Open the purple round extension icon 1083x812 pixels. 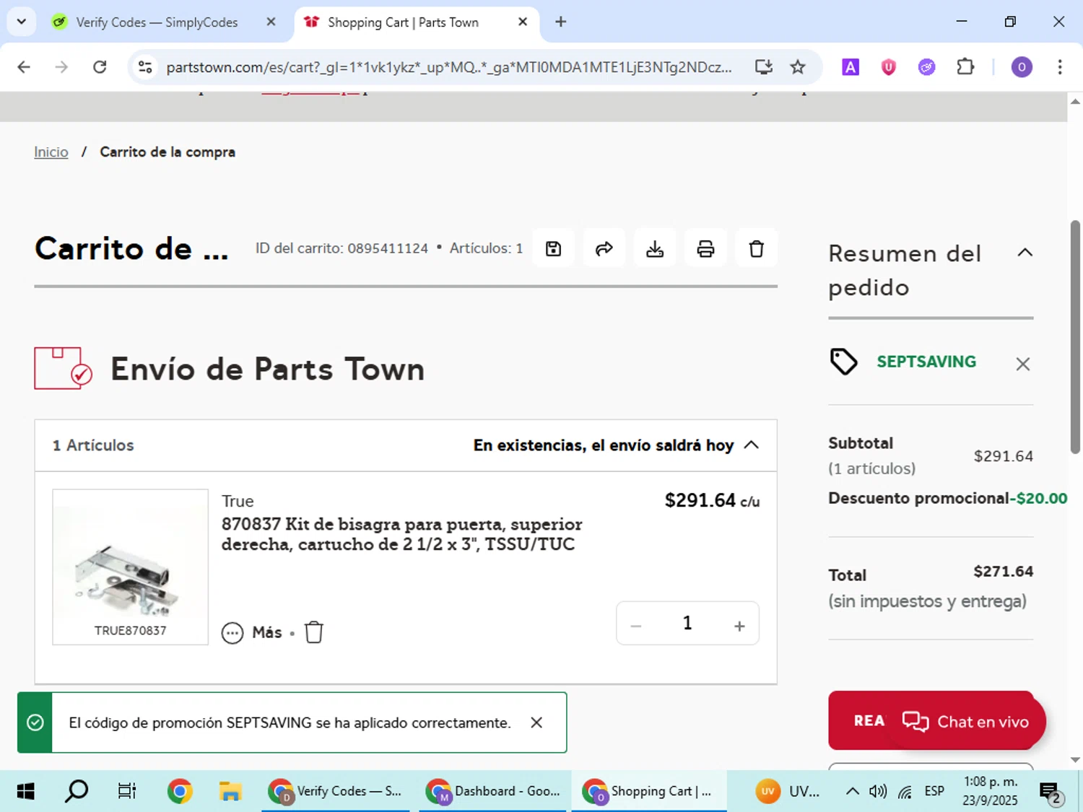[x=926, y=67]
